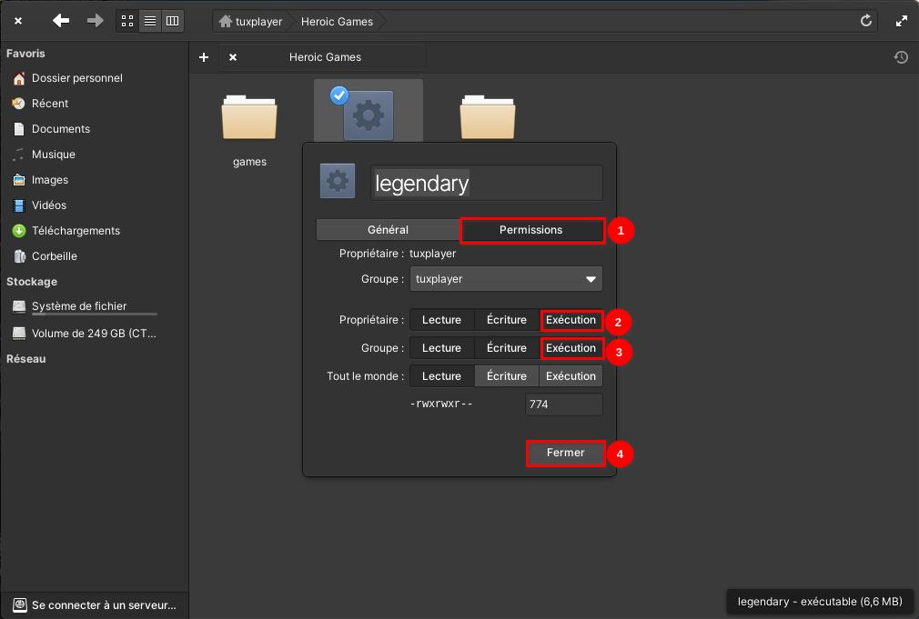This screenshot has width=919, height=619.
Task: Click the forward navigation arrow
Action: (x=95, y=21)
